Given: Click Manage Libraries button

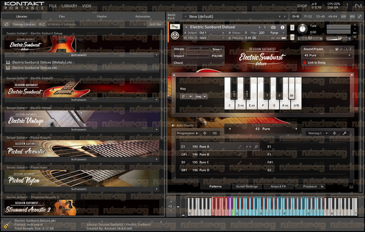Looking at the screenshot, I should click(24, 24).
